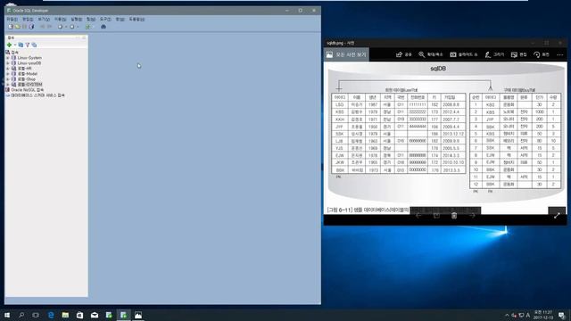571x321 pixels.
Task: Open the dropdown next to the Back icon
Action: [x=65, y=27]
